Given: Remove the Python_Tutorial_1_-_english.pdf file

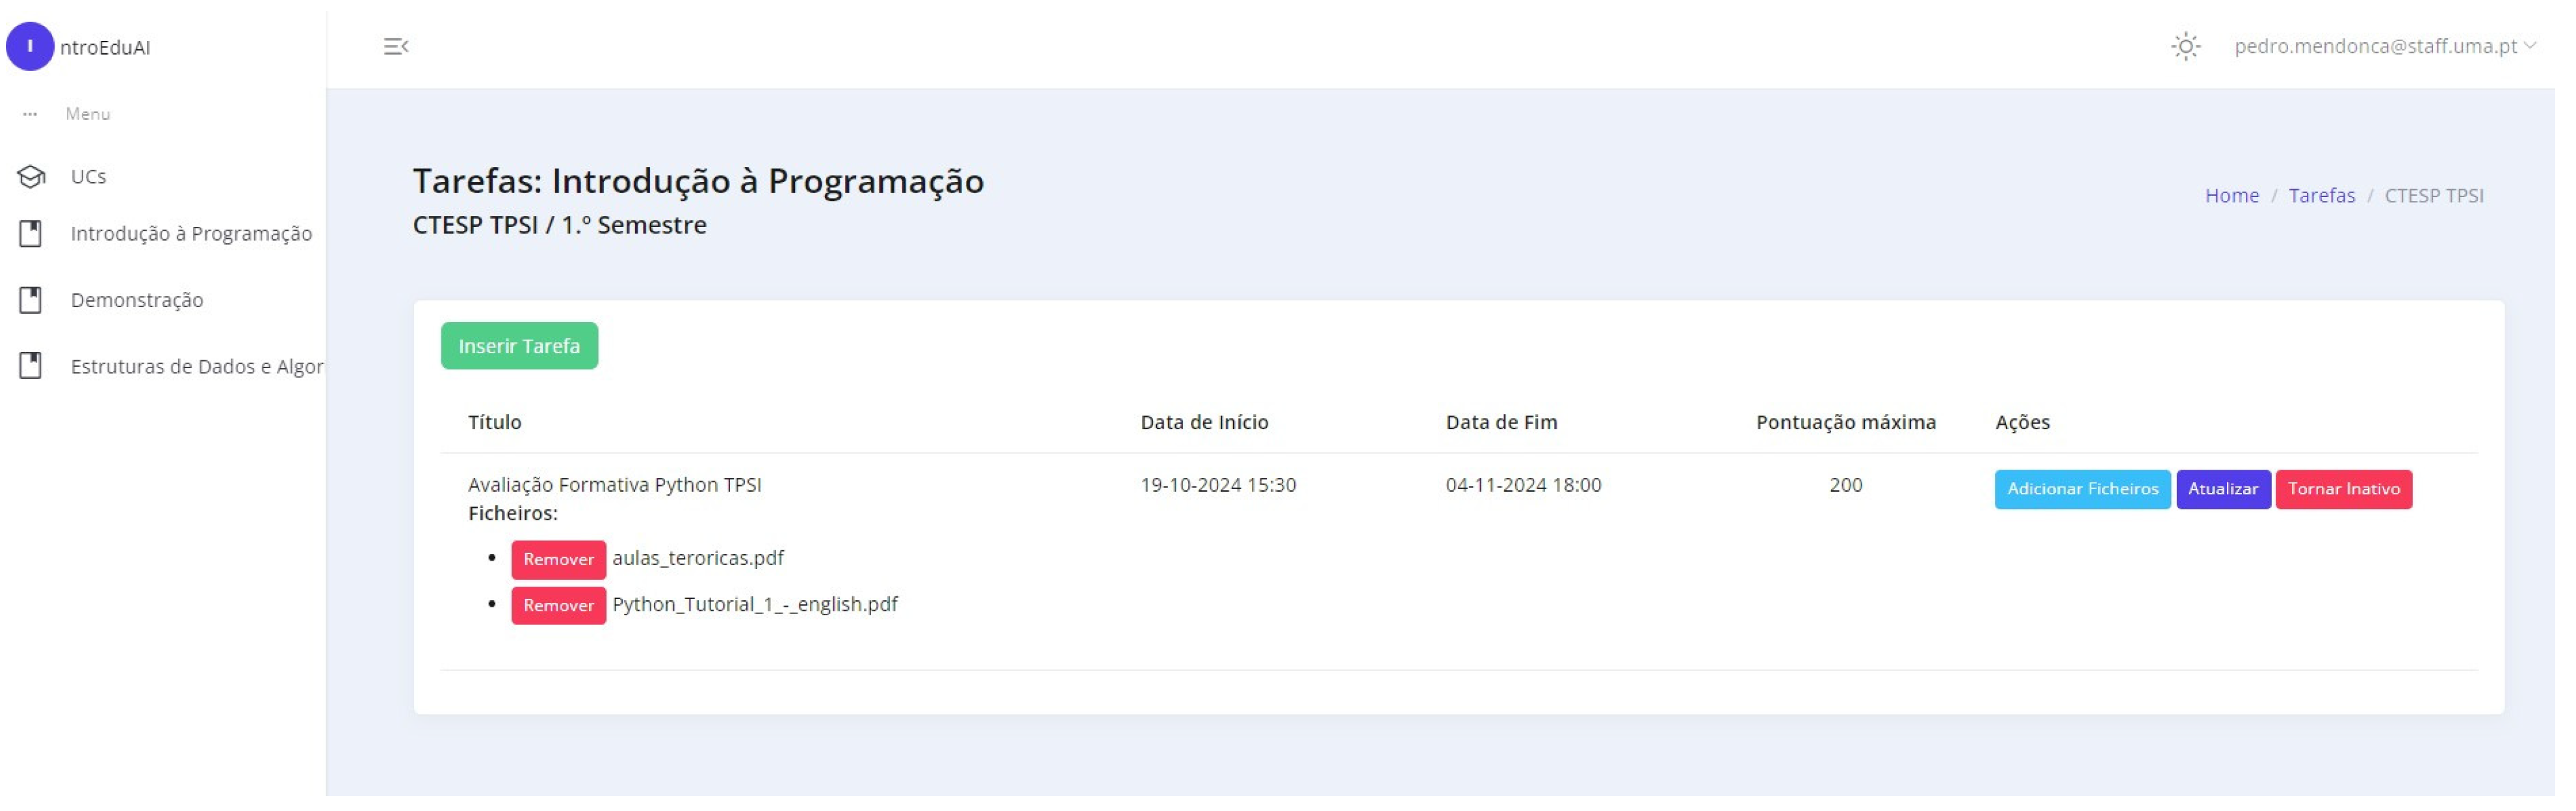Looking at the screenshot, I should (558, 605).
